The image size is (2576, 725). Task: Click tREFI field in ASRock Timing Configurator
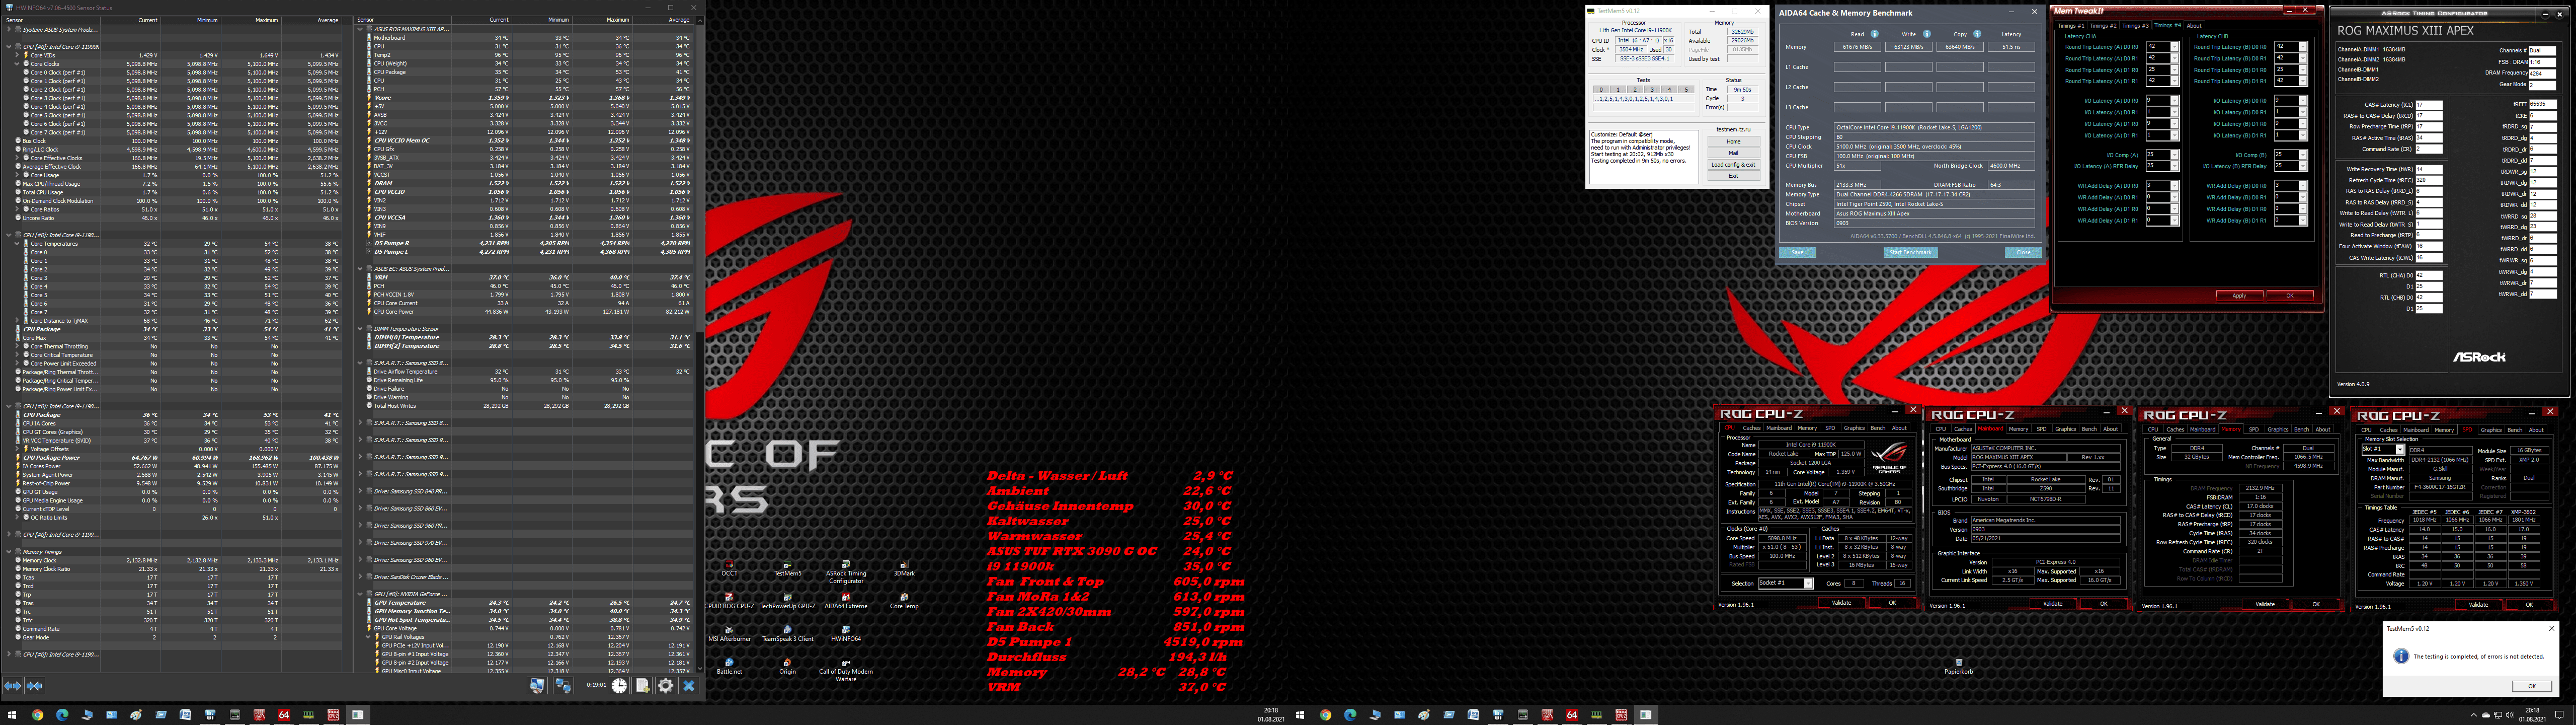[2543, 104]
